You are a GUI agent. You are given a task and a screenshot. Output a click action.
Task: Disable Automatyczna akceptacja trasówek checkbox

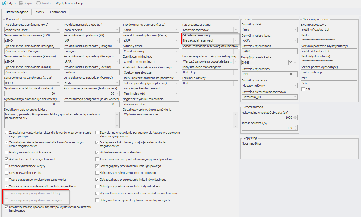pos(7,159)
